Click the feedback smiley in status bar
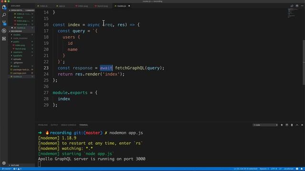Image resolution: width=305 pixels, height=171 pixels. point(297,169)
